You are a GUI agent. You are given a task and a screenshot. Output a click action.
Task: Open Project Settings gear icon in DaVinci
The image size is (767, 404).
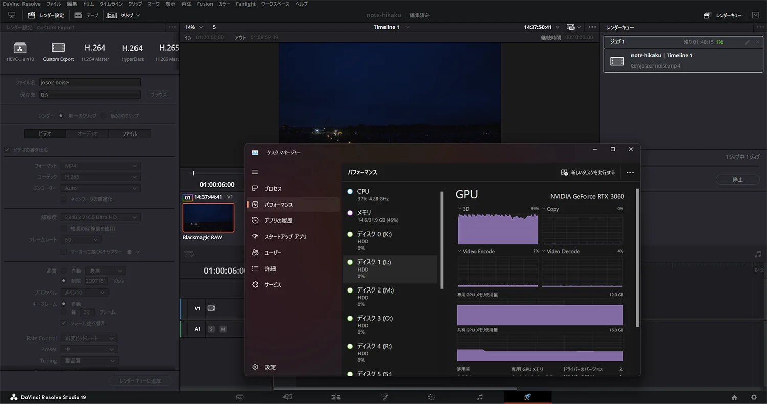tap(754, 397)
